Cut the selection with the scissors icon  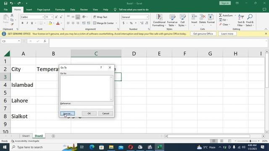[x=12, y=16]
